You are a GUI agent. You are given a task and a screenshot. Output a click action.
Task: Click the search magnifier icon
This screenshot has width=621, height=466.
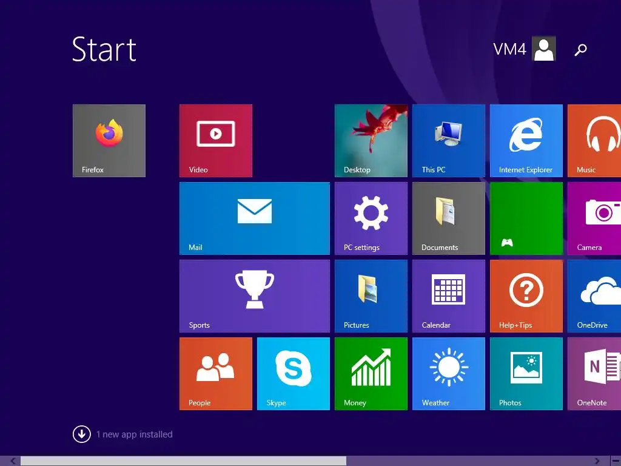pos(580,50)
